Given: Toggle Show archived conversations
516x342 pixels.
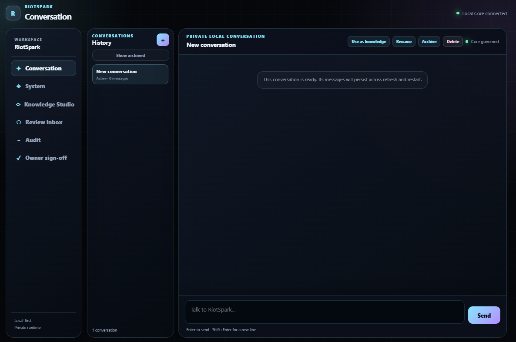Looking at the screenshot, I should (131, 55).
